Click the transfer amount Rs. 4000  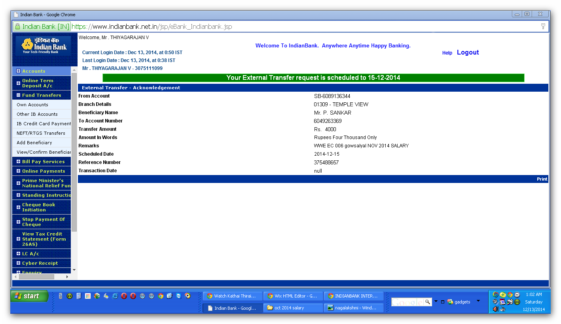point(325,129)
